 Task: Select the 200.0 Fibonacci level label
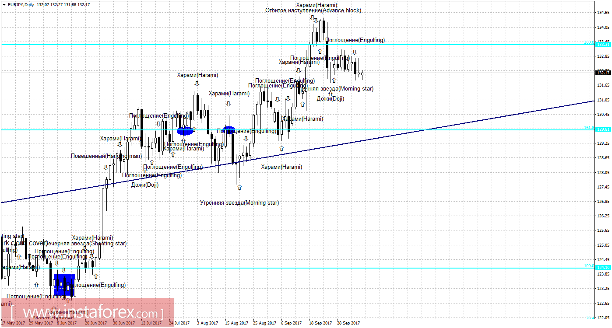point(589,42)
